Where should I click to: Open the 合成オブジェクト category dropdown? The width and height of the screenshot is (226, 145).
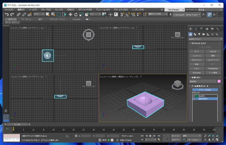[x=205, y=39]
